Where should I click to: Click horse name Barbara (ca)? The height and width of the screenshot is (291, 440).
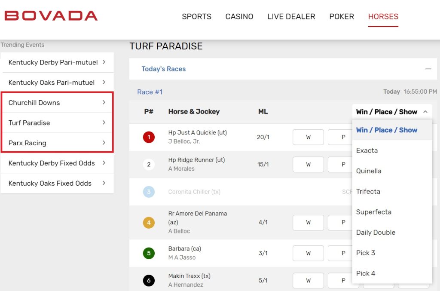tap(185, 248)
